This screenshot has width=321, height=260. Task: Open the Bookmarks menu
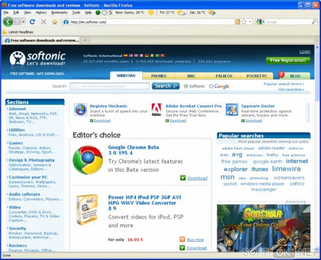(59, 13)
